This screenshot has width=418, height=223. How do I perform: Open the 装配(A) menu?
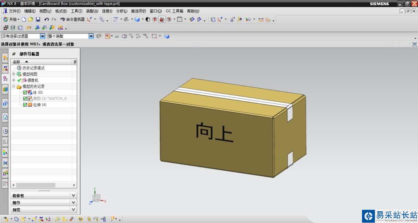tap(92, 11)
